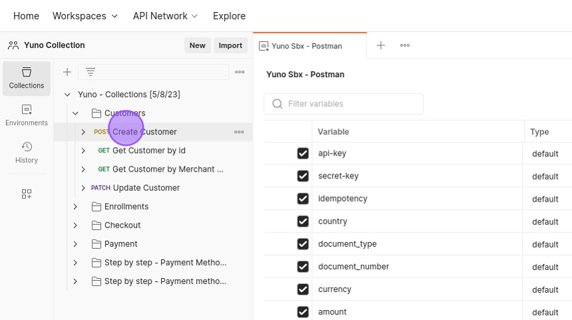Expand the Enrollments folder
572x320 pixels.
(75, 206)
